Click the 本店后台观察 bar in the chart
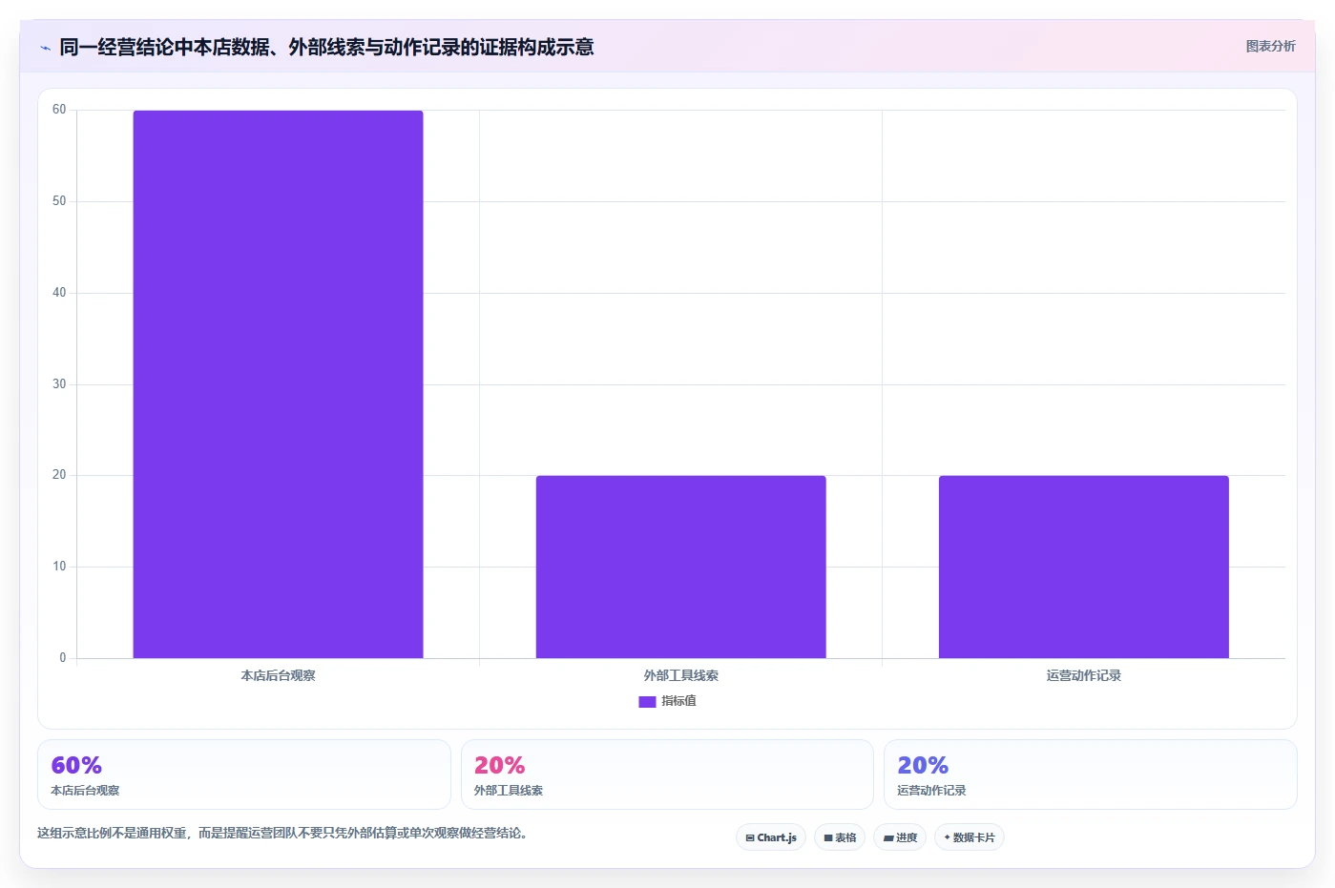1335x888 pixels. point(278,384)
